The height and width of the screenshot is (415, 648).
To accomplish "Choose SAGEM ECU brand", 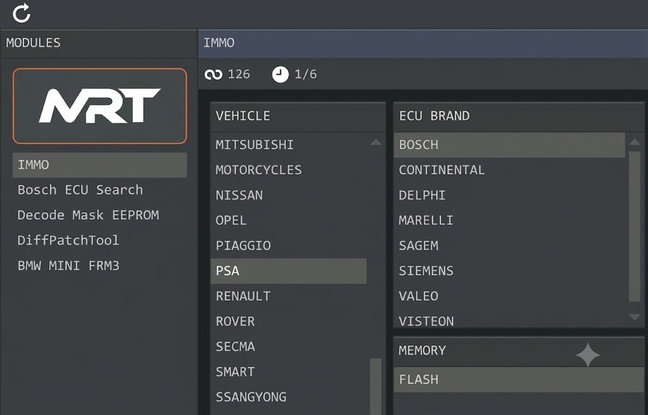I will coord(509,246).
